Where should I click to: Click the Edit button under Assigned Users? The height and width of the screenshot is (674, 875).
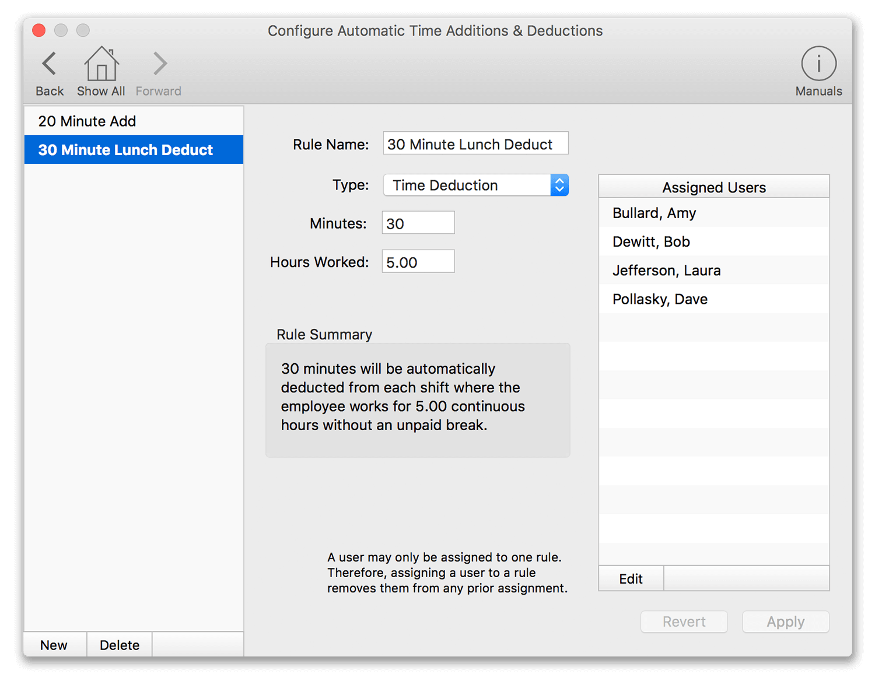point(631,578)
